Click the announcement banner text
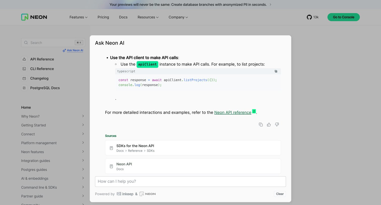 tap(188, 5)
